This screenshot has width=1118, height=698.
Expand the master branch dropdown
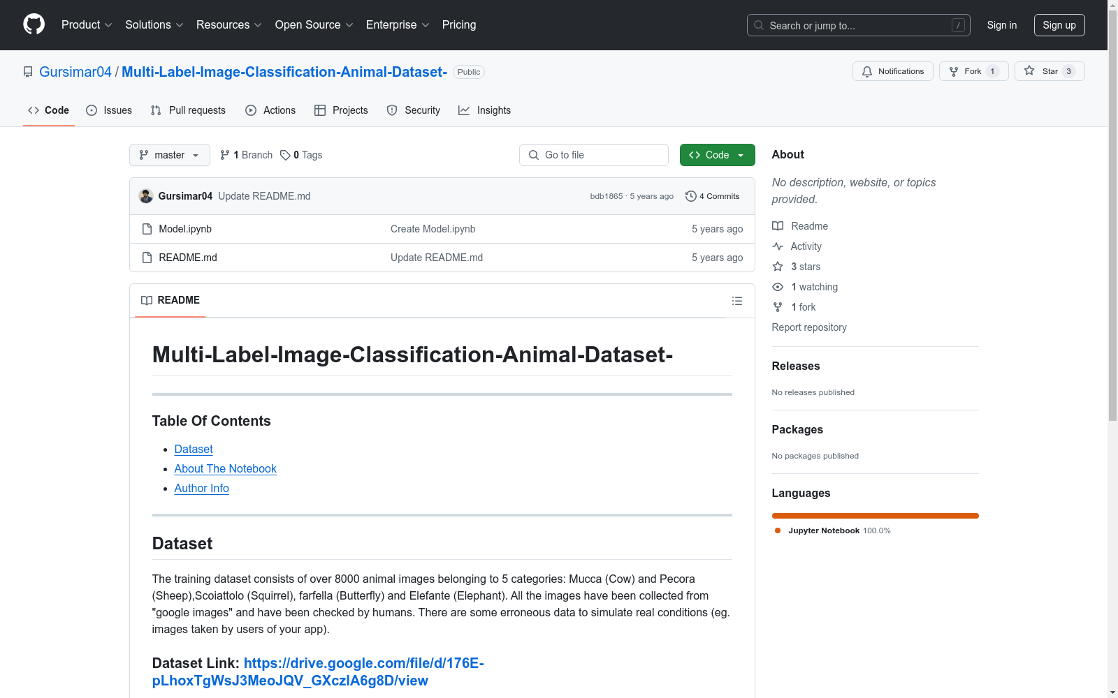click(169, 155)
